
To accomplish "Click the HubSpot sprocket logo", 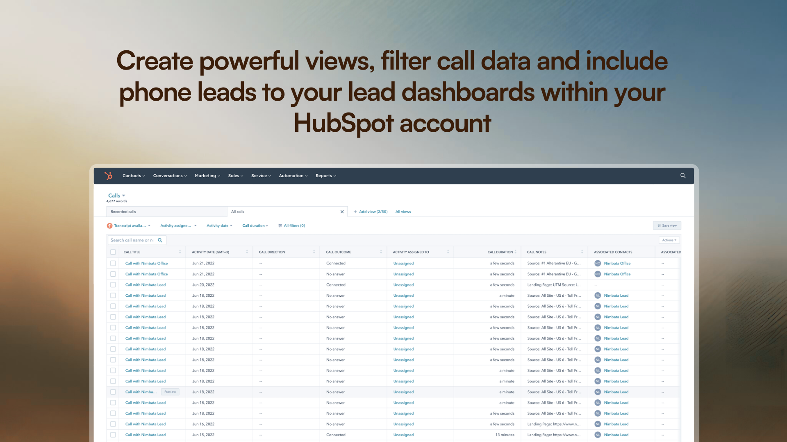I will [108, 176].
